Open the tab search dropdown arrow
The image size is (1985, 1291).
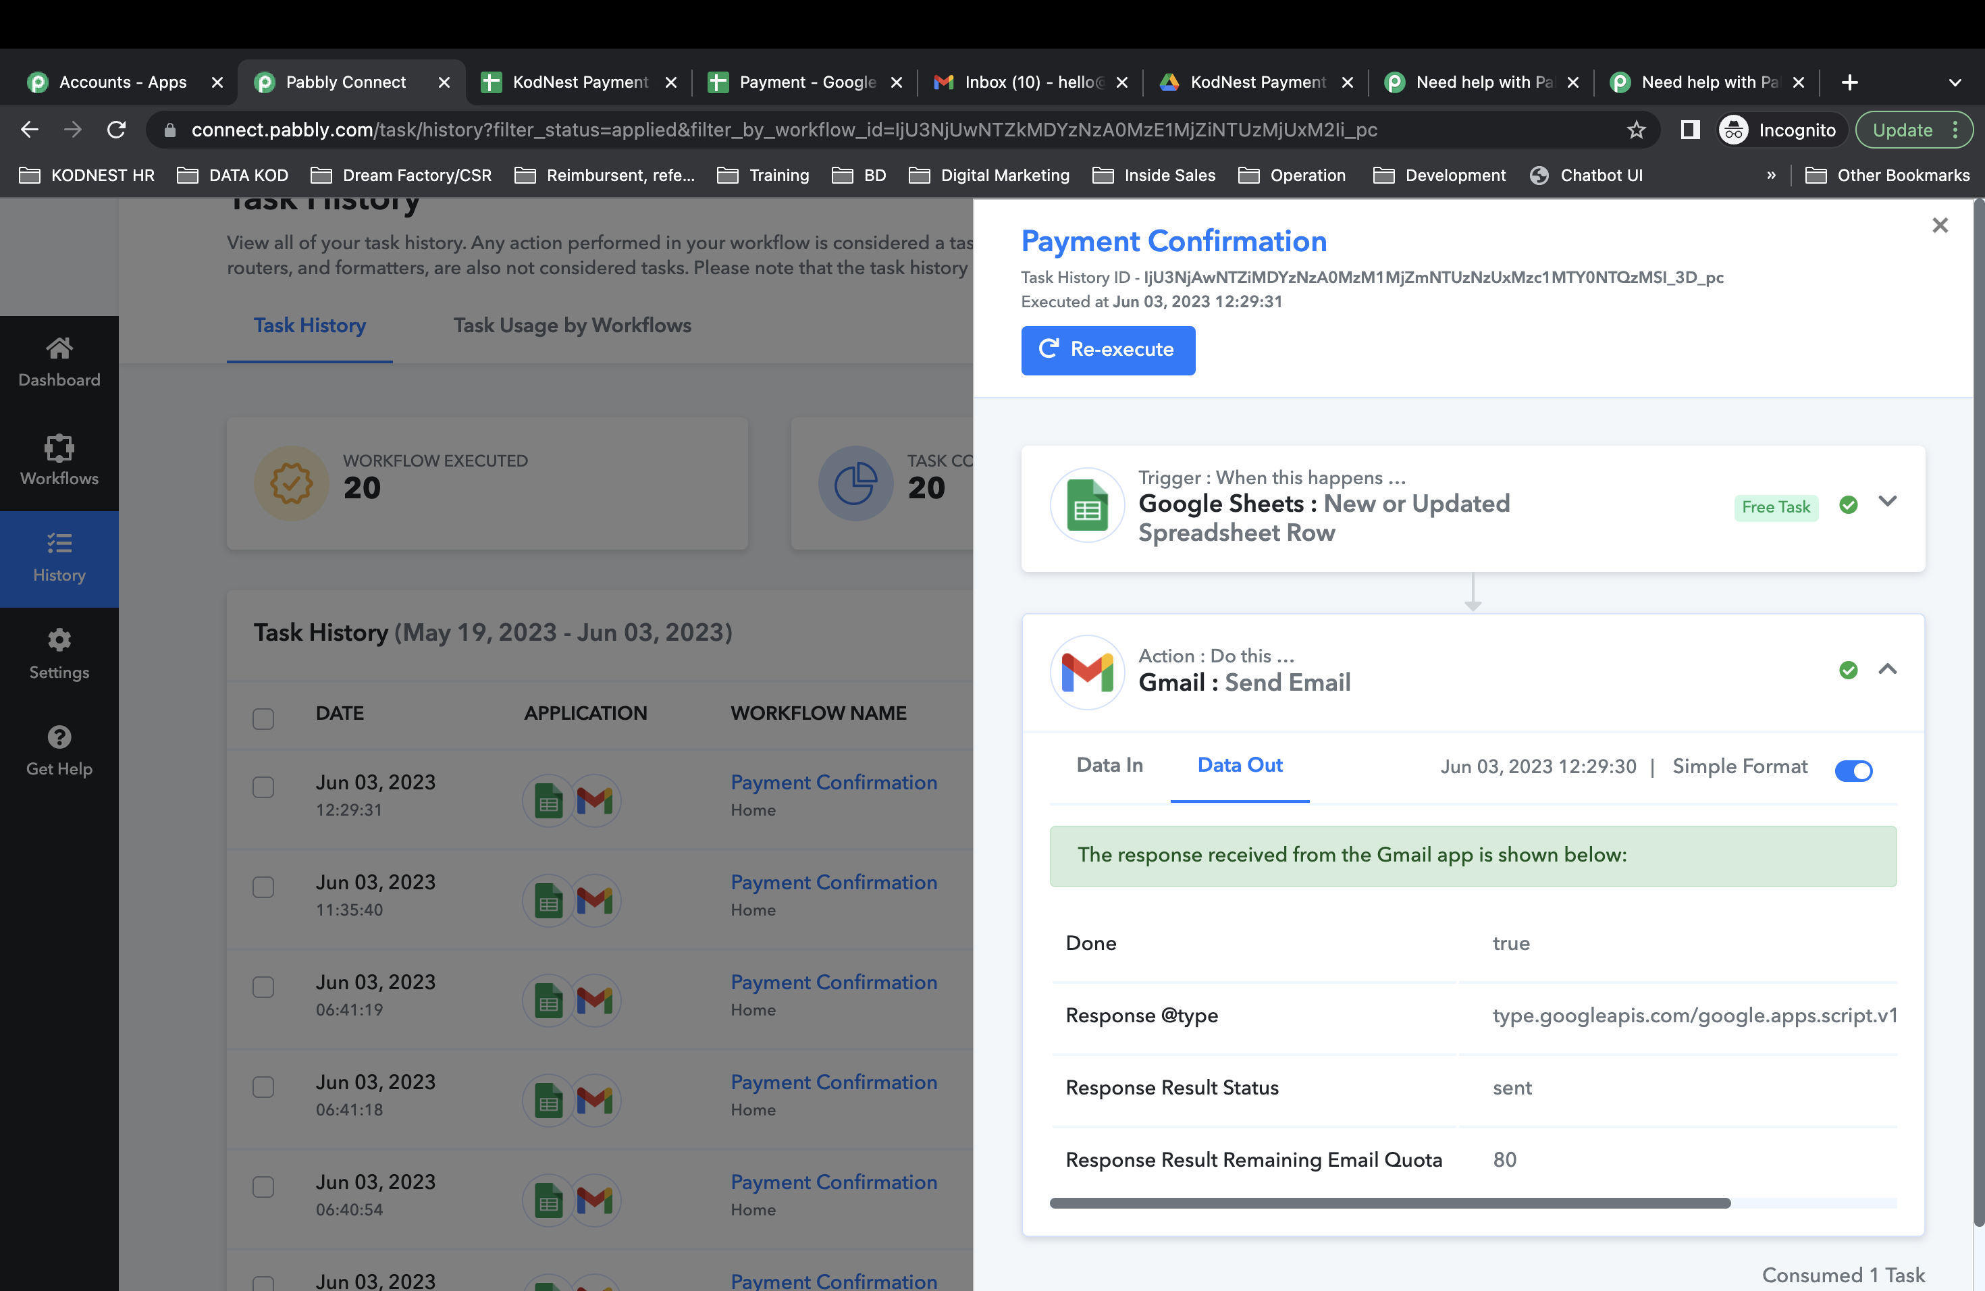pyautogui.click(x=1955, y=82)
